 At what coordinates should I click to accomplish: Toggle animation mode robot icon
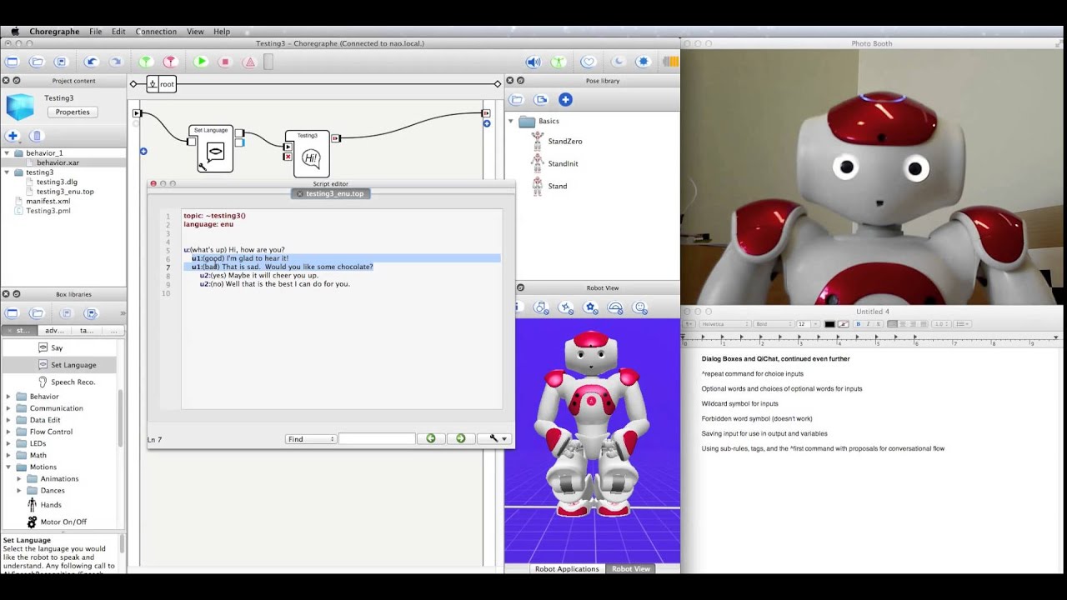pos(558,62)
